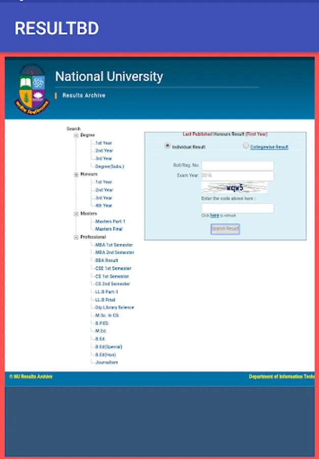Image resolution: width=319 pixels, height=459 pixels.
Task: Open Degree 2nd Year results
Action: point(104,150)
